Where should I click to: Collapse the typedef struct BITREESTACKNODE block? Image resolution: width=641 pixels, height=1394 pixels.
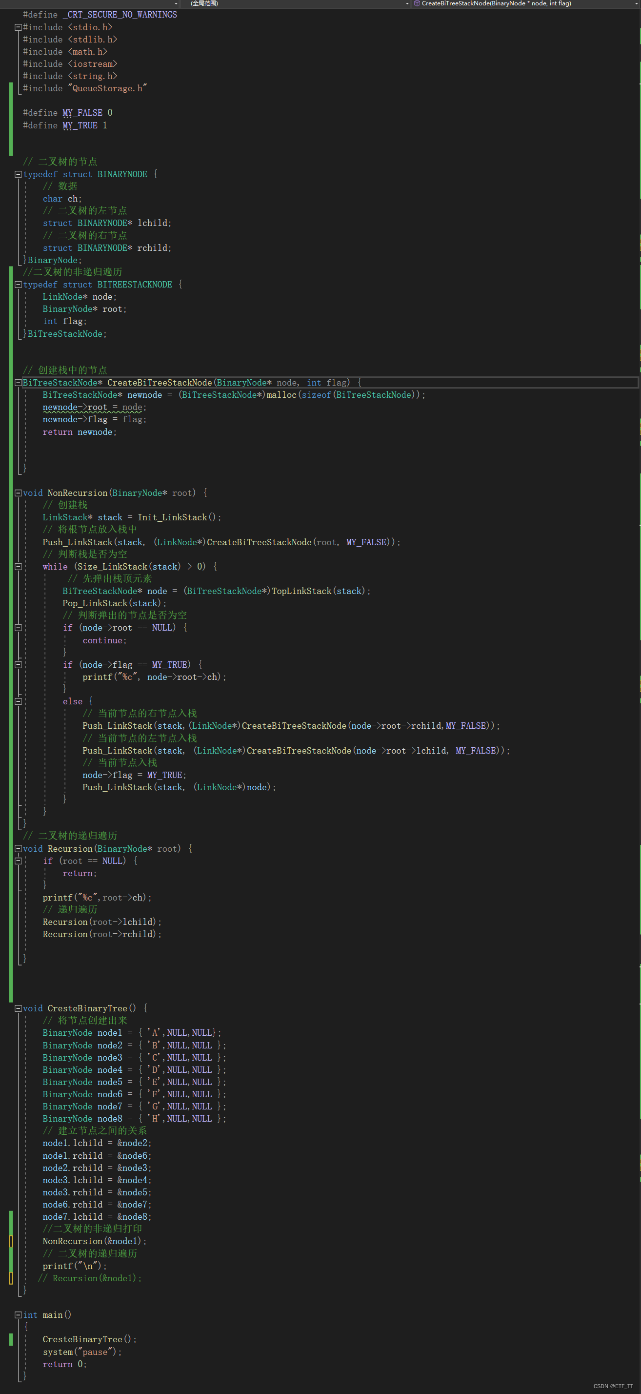point(18,285)
